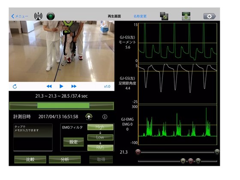Toggle the High EMG filter

100,127
